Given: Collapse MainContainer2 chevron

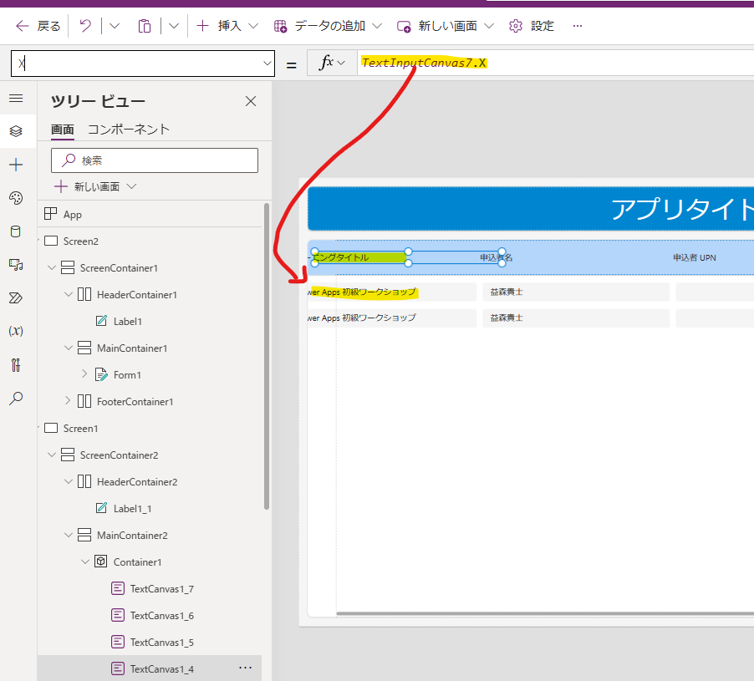Looking at the screenshot, I should pos(69,535).
